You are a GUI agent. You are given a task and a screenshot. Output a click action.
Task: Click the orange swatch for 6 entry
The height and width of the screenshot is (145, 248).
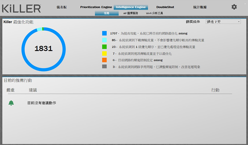click(x=104, y=60)
